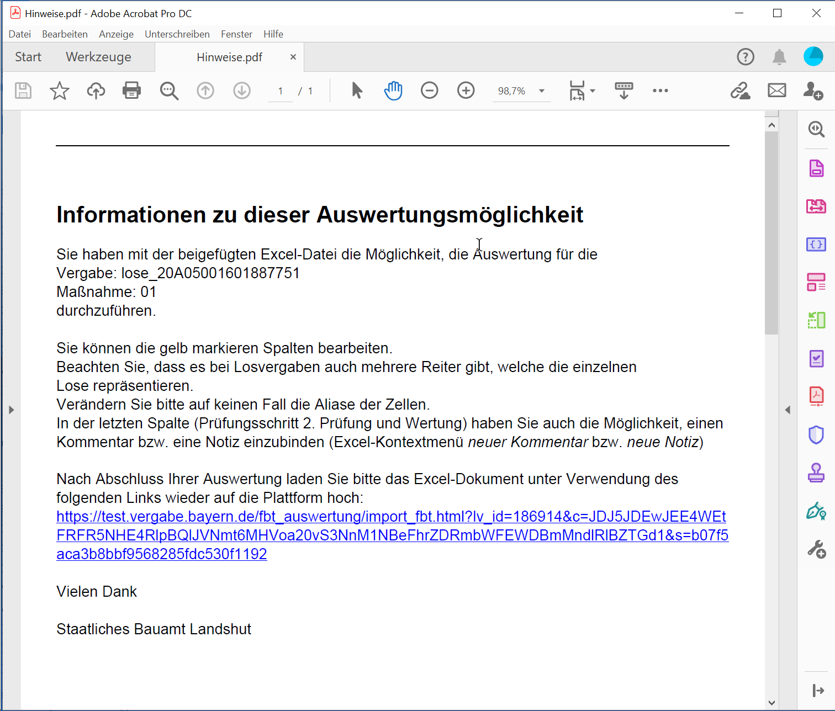Click the text Staatliches Bauamt Landshut
The image size is (835, 711).
pyautogui.click(x=154, y=629)
